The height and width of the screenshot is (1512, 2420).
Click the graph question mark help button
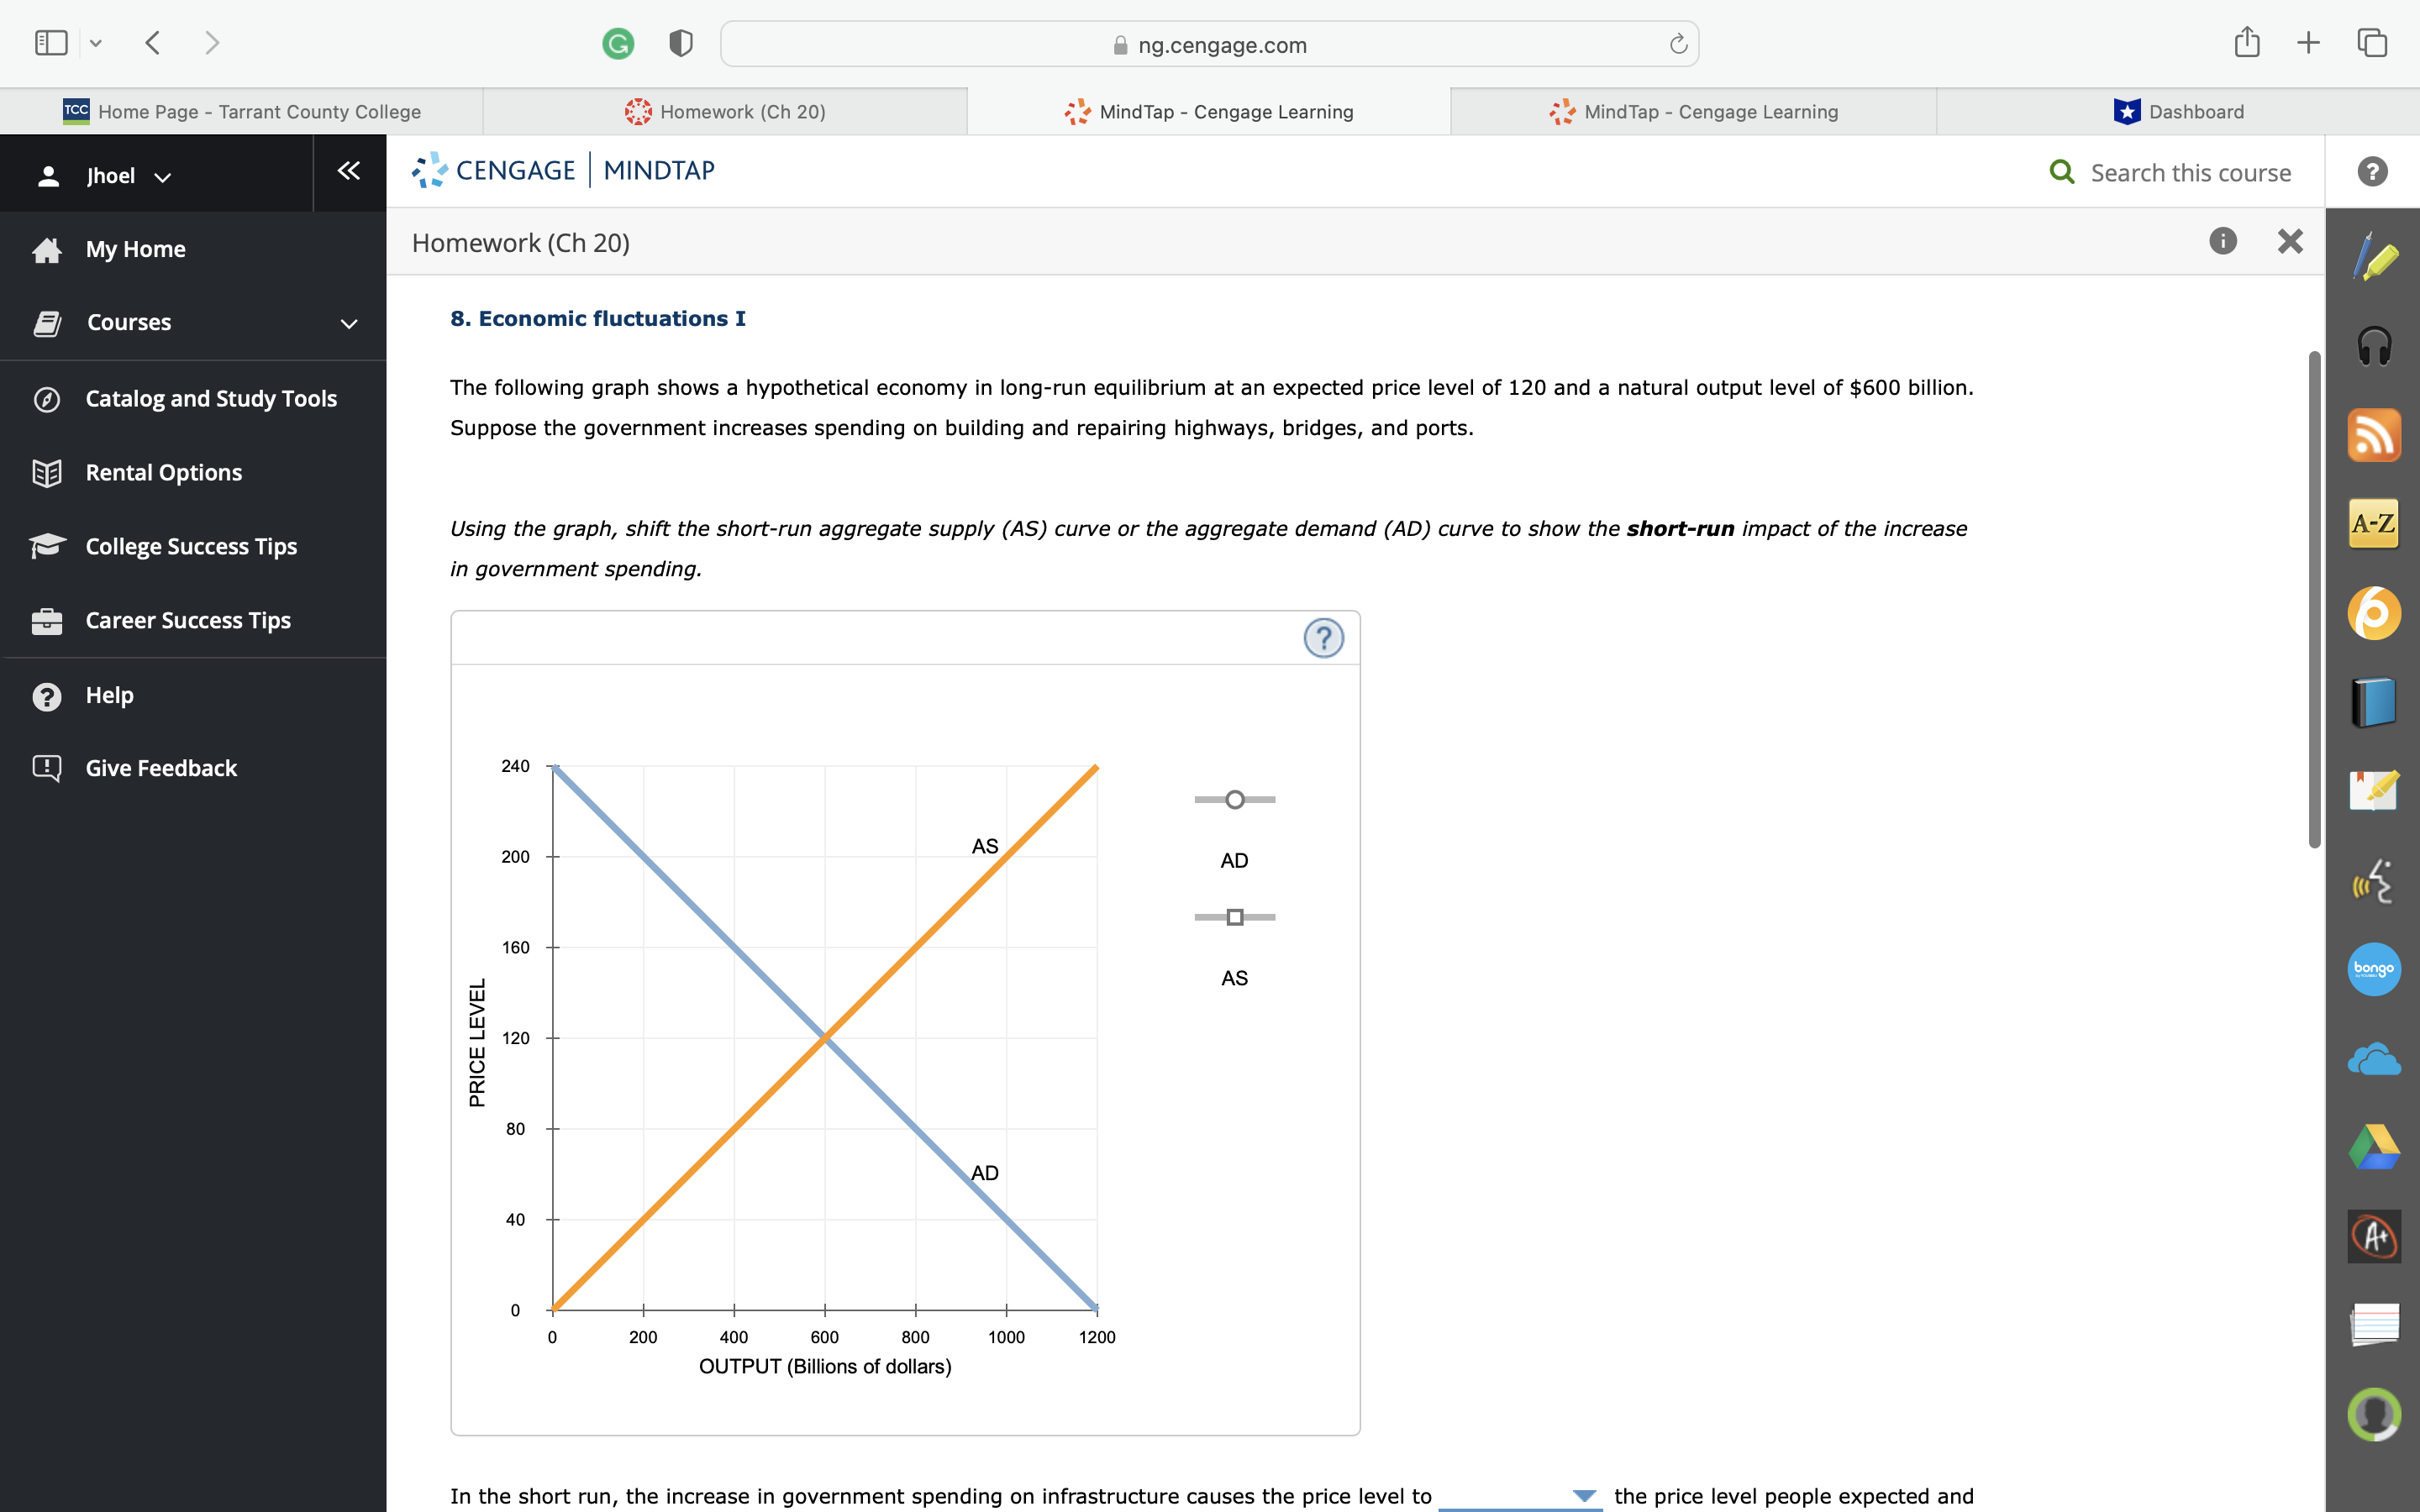coord(1325,637)
